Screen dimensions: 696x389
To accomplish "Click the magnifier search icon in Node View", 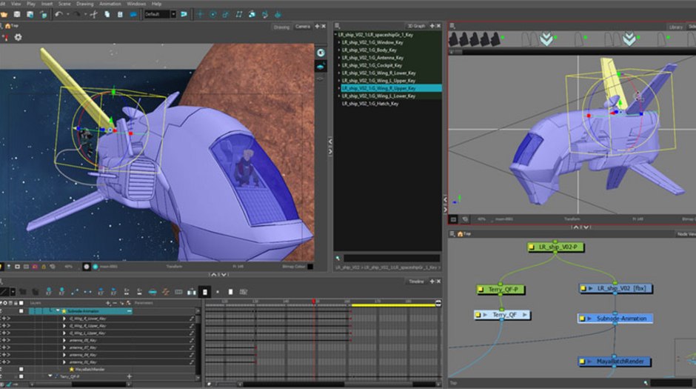I will 646,382.
